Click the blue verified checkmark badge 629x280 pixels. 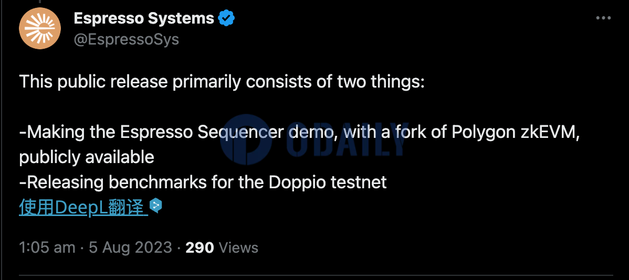[226, 19]
